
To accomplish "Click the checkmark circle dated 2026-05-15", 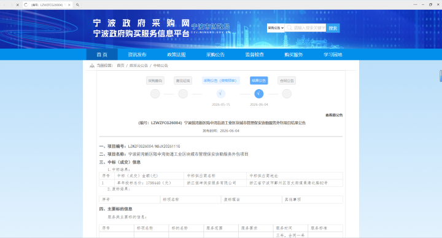I will point(221,93).
